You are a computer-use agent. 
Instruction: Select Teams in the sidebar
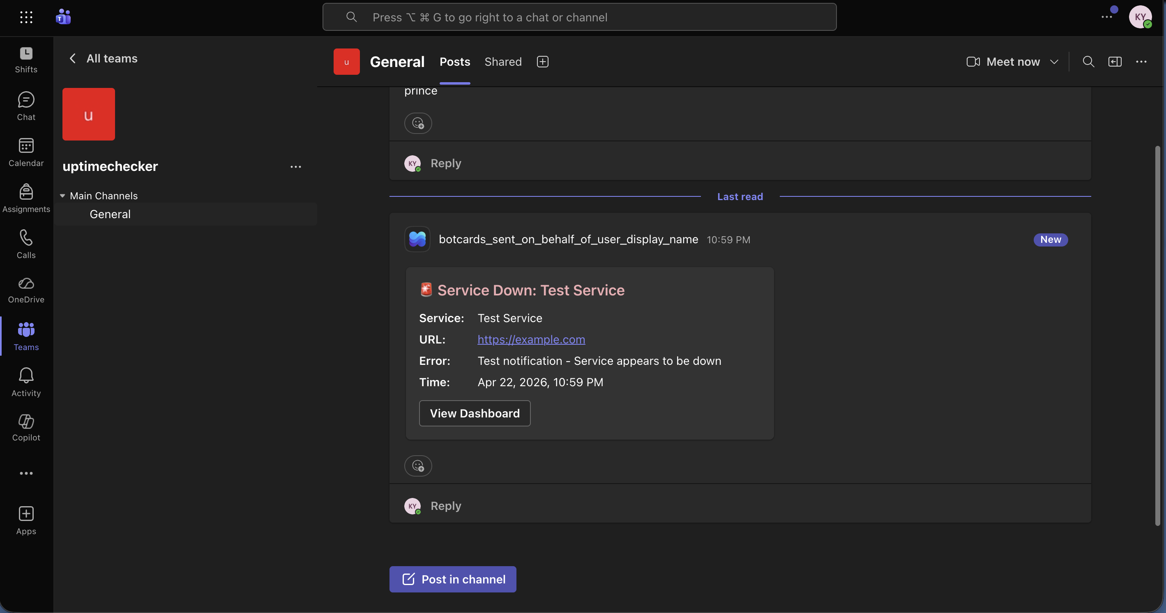(26, 336)
